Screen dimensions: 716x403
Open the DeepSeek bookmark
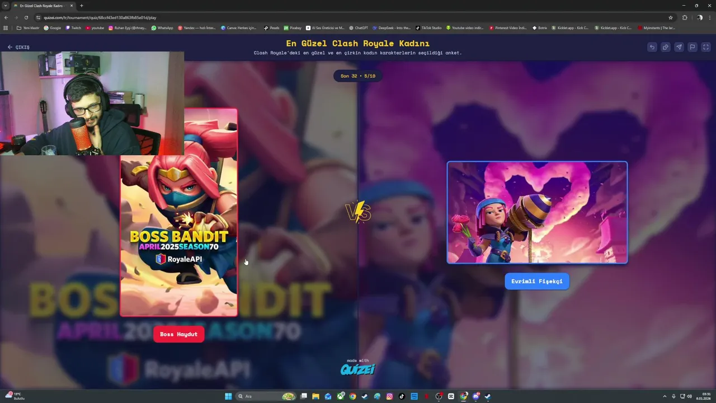click(x=392, y=27)
